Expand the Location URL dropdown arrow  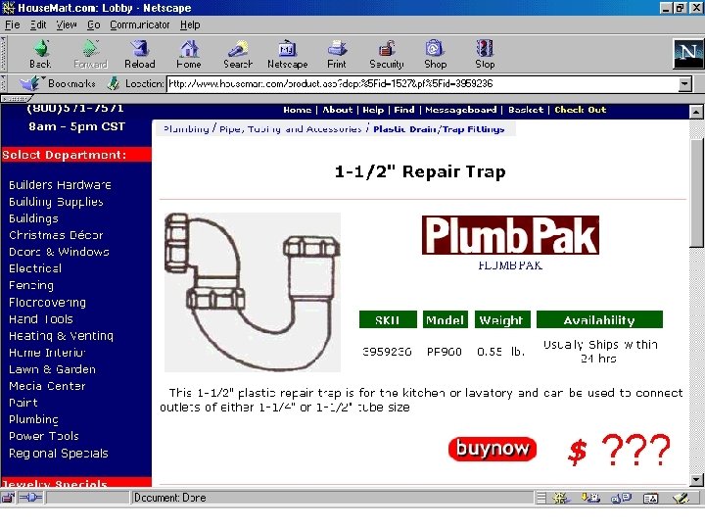[684, 83]
